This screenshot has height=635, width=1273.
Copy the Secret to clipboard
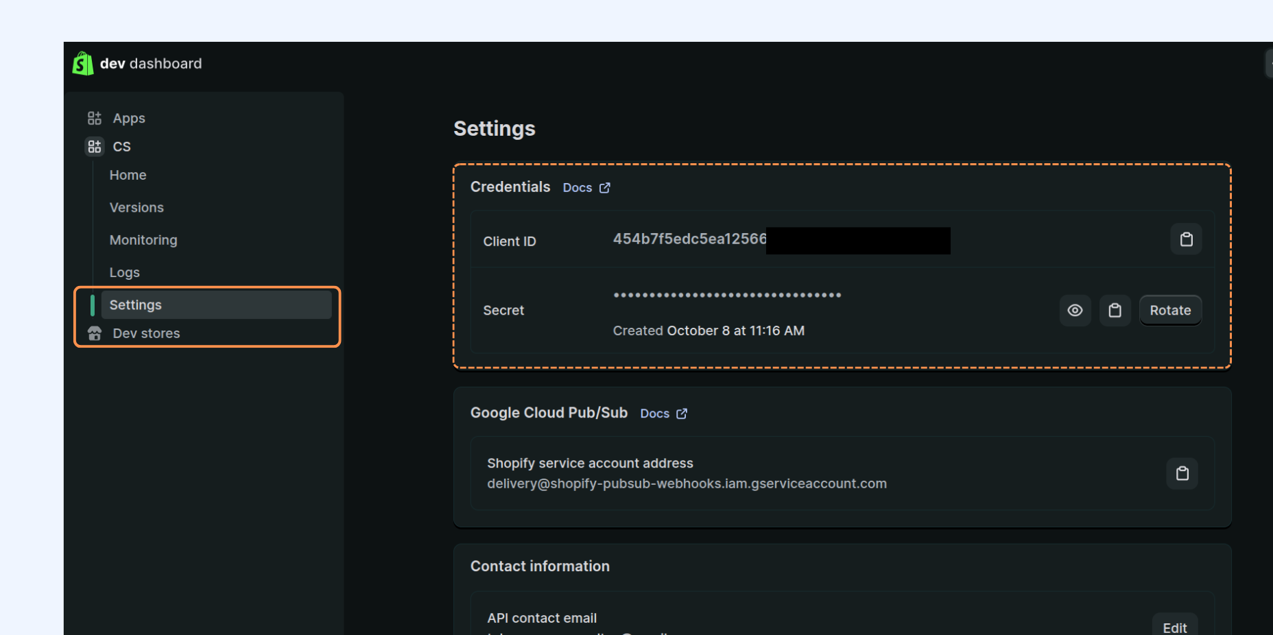pos(1115,311)
